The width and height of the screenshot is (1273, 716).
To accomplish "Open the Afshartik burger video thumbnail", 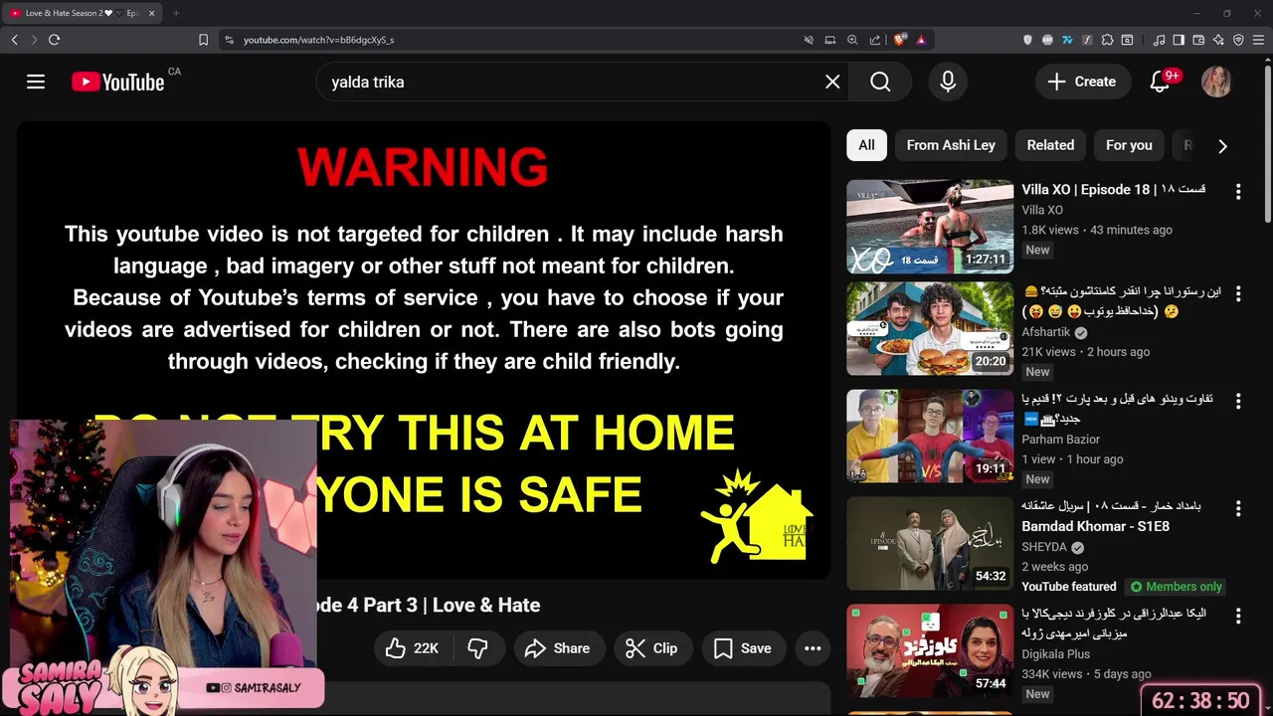I will click(x=930, y=328).
